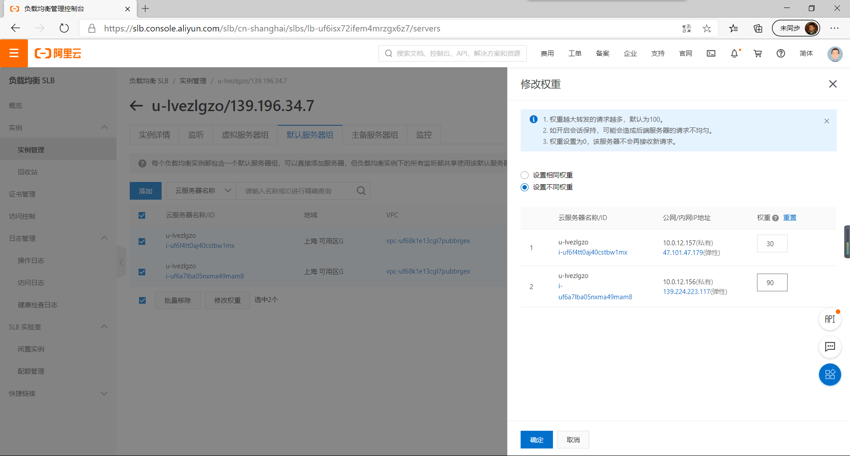This screenshot has width=850, height=456.
Task: Focus the server name or ID query field
Action: 297,191
